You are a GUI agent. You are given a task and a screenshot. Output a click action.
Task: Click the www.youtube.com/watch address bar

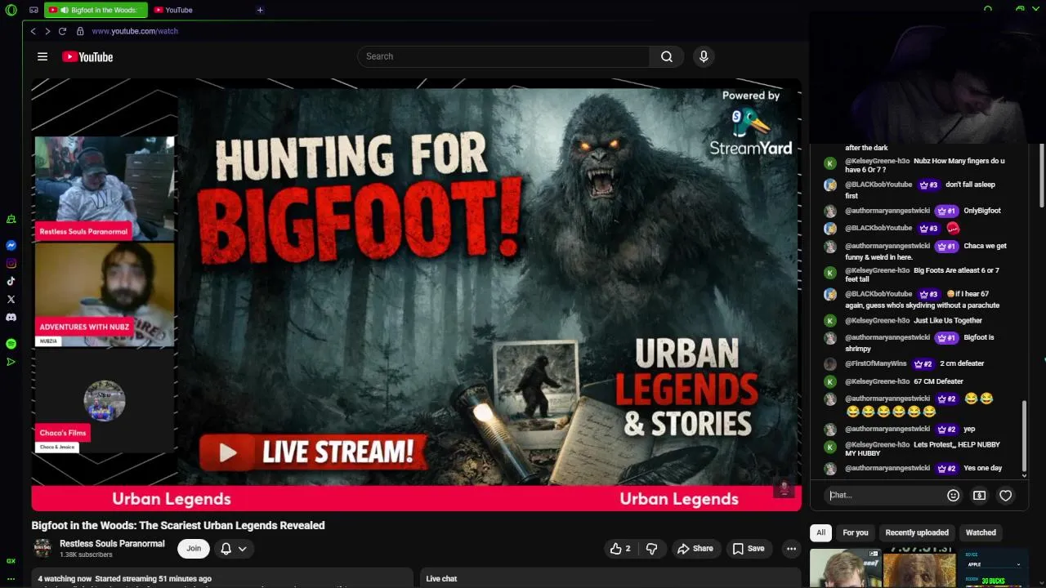point(135,31)
